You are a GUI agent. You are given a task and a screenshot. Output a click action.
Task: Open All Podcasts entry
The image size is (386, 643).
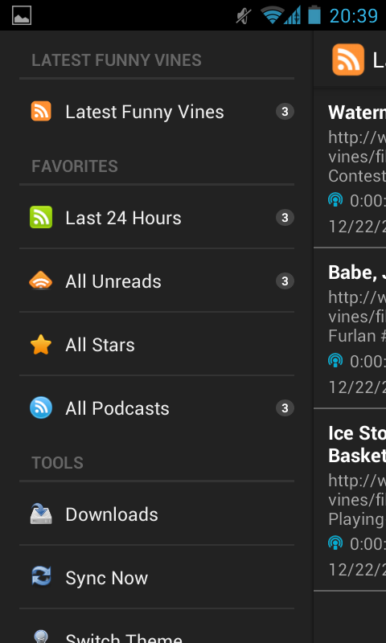coord(157,408)
